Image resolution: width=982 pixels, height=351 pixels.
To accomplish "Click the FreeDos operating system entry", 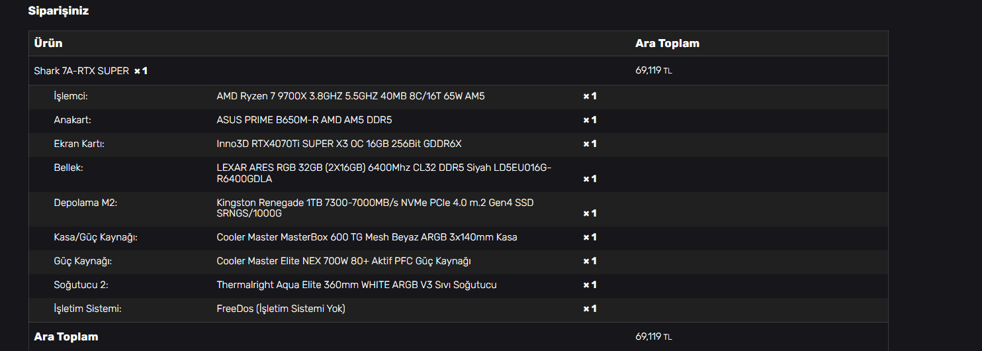I will tap(281, 309).
